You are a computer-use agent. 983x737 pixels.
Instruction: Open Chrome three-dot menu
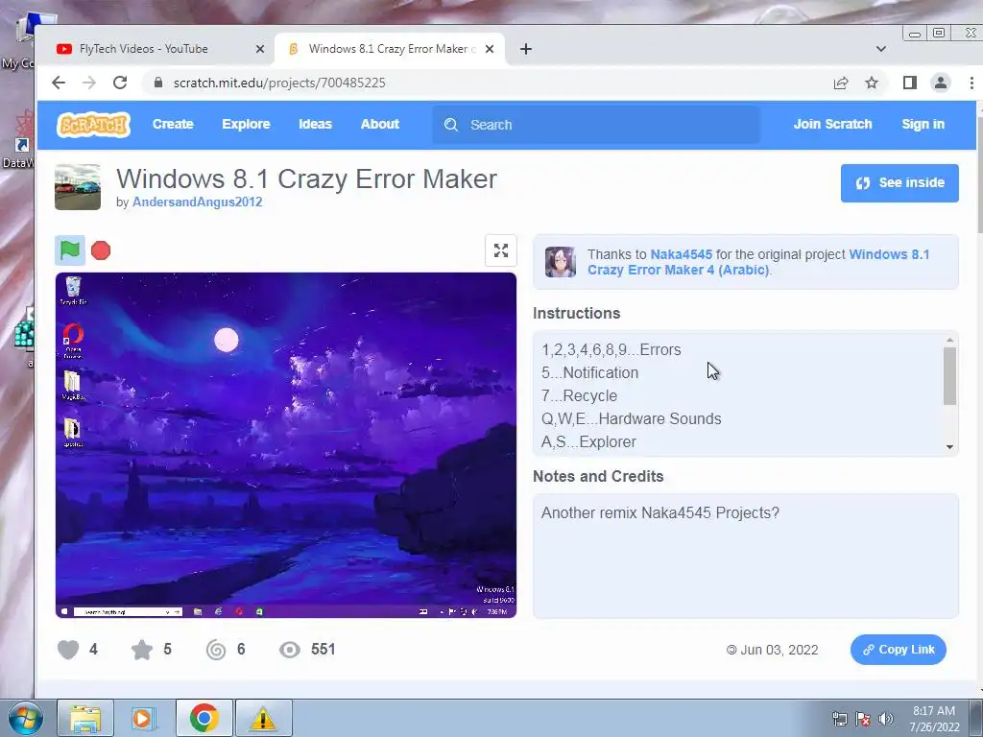point(971,83)
